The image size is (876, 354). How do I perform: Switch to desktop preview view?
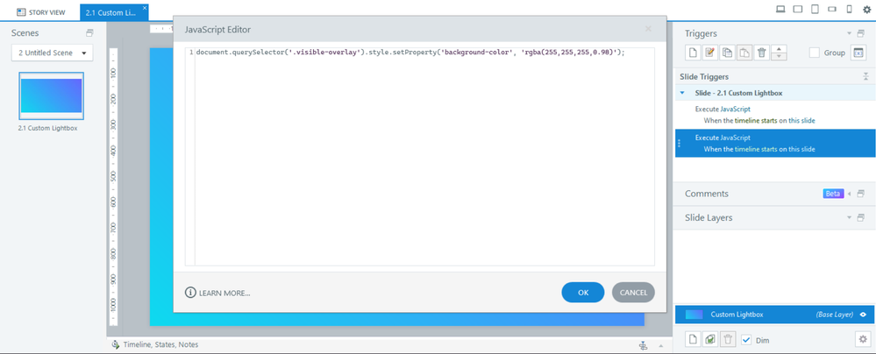tap(780, 9)
